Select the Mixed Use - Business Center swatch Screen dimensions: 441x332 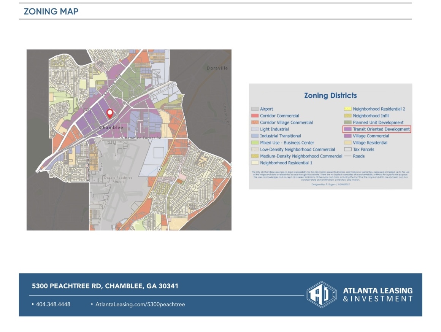pos(254,143)
